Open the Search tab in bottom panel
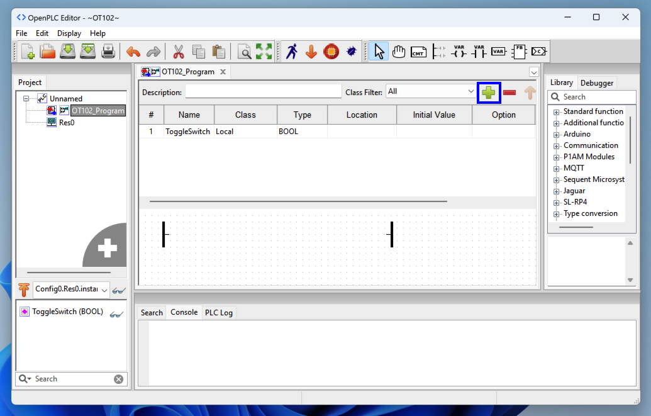This screenshot has height=416, width=651. click(x=152, y=313)
